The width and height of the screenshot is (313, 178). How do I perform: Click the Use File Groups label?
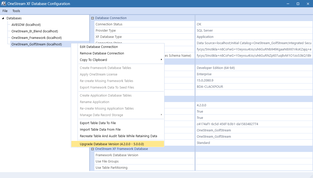[107, 161]
